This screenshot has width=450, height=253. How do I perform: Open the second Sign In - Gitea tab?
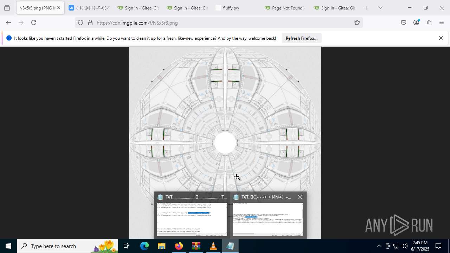(187, 8)
